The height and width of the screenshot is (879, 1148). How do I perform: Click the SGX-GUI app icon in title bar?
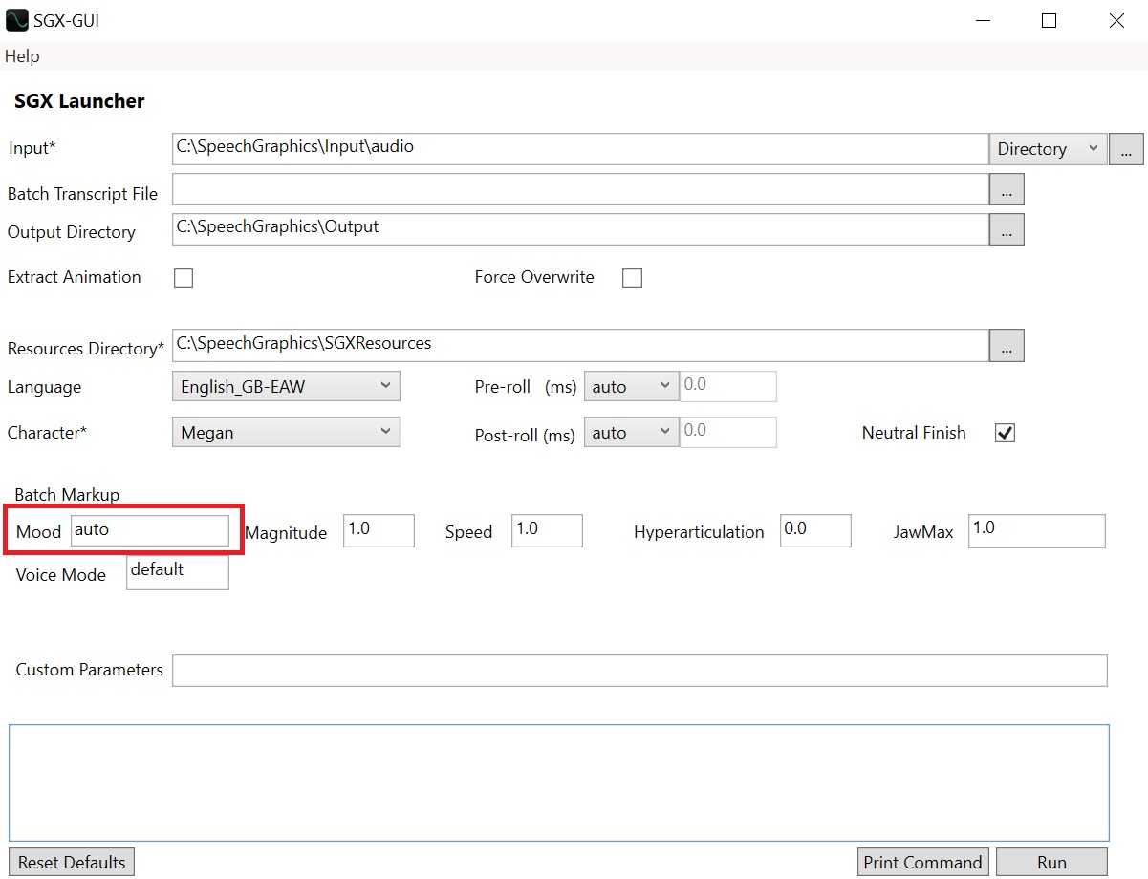[x=16, y=20]
